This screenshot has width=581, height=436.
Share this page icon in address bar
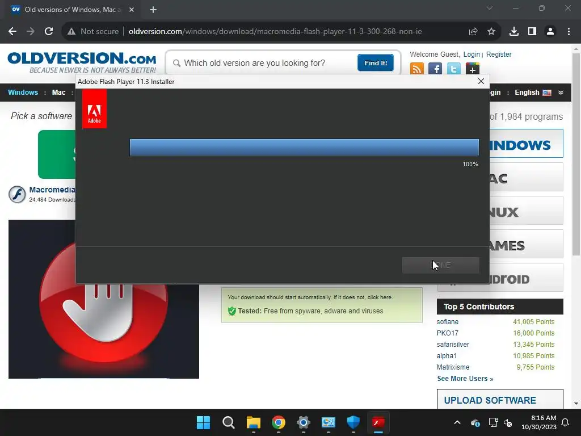(x=473, y=32)
